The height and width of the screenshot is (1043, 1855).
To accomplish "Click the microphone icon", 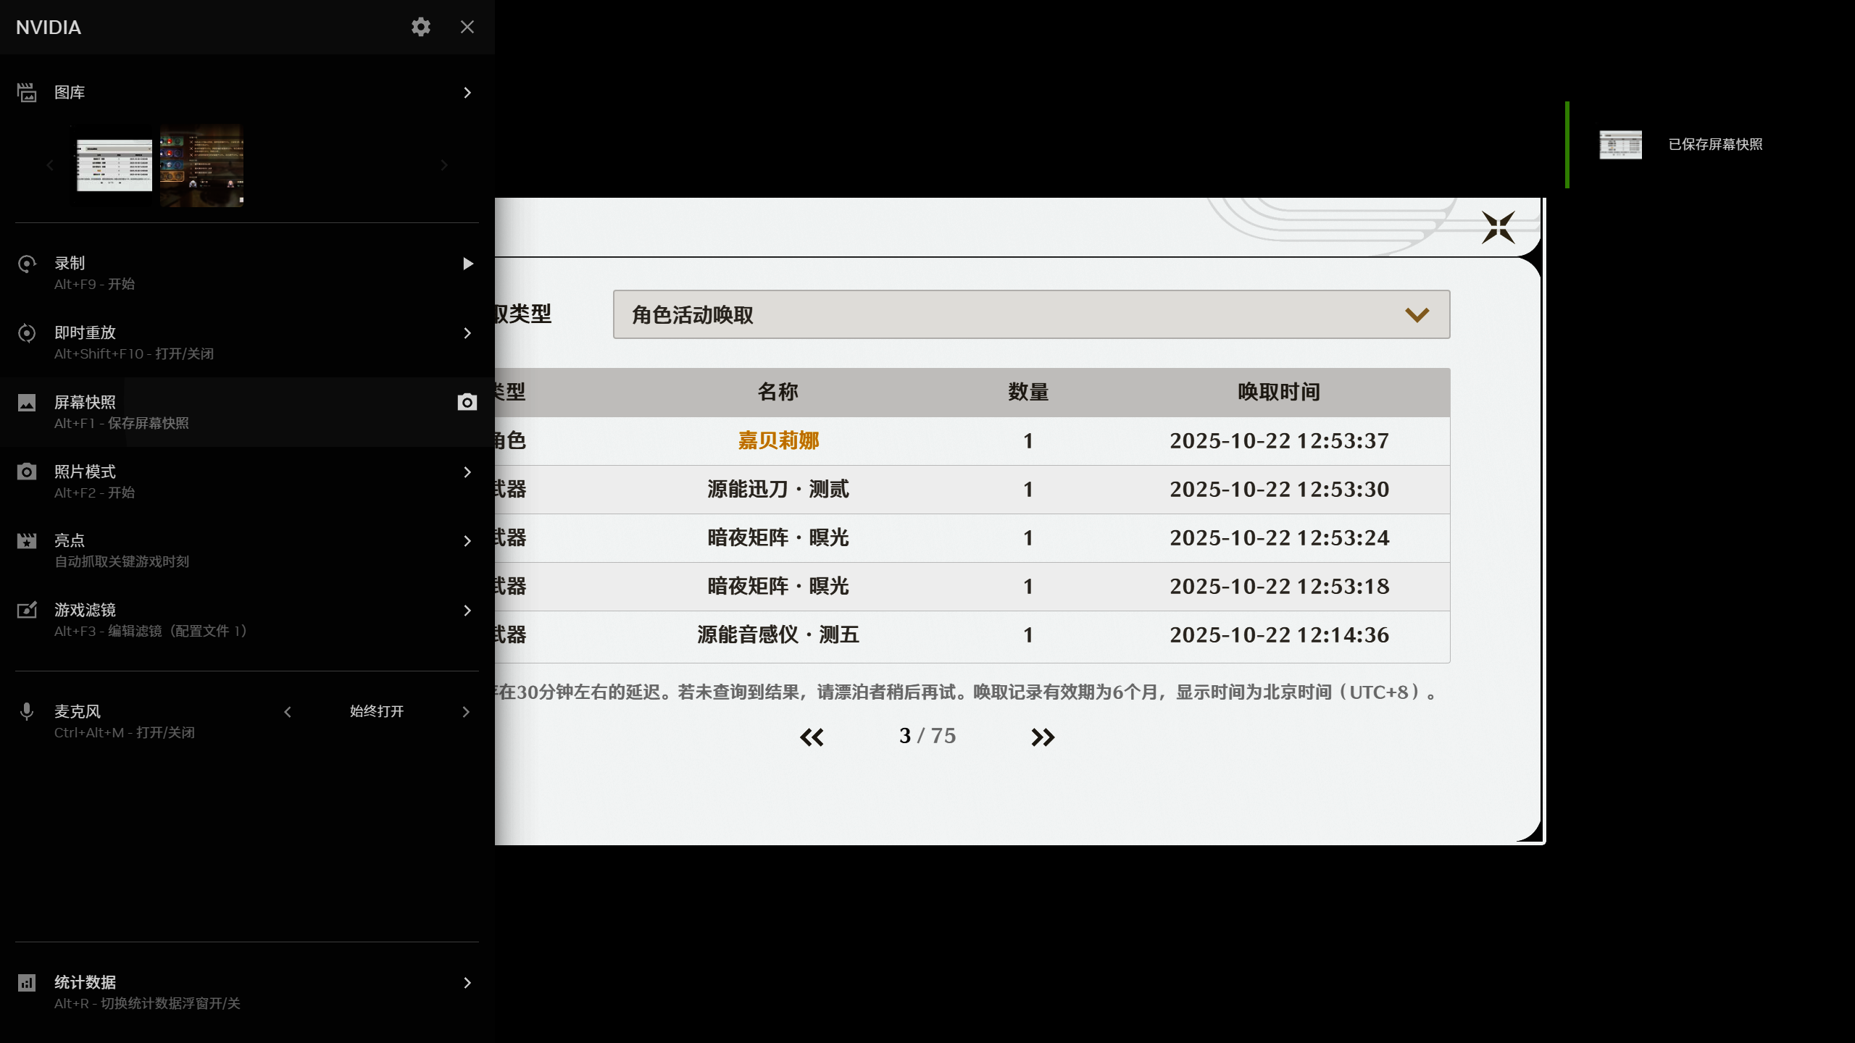I will pyautogui.click(x=27, y=712).
